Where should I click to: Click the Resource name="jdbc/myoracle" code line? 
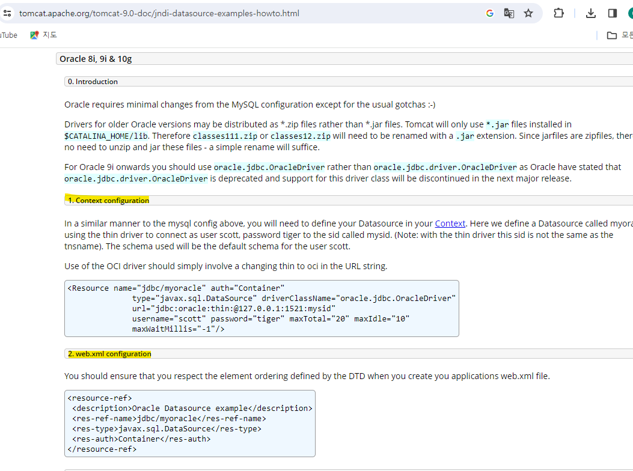[x=176, y=288]
